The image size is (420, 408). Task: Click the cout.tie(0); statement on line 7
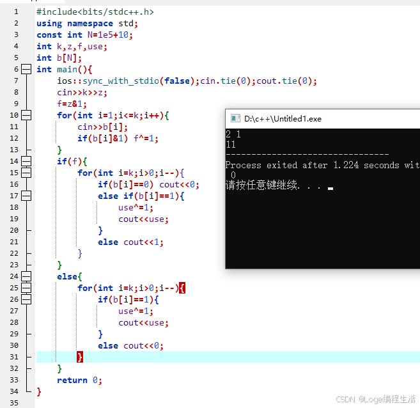286,81
